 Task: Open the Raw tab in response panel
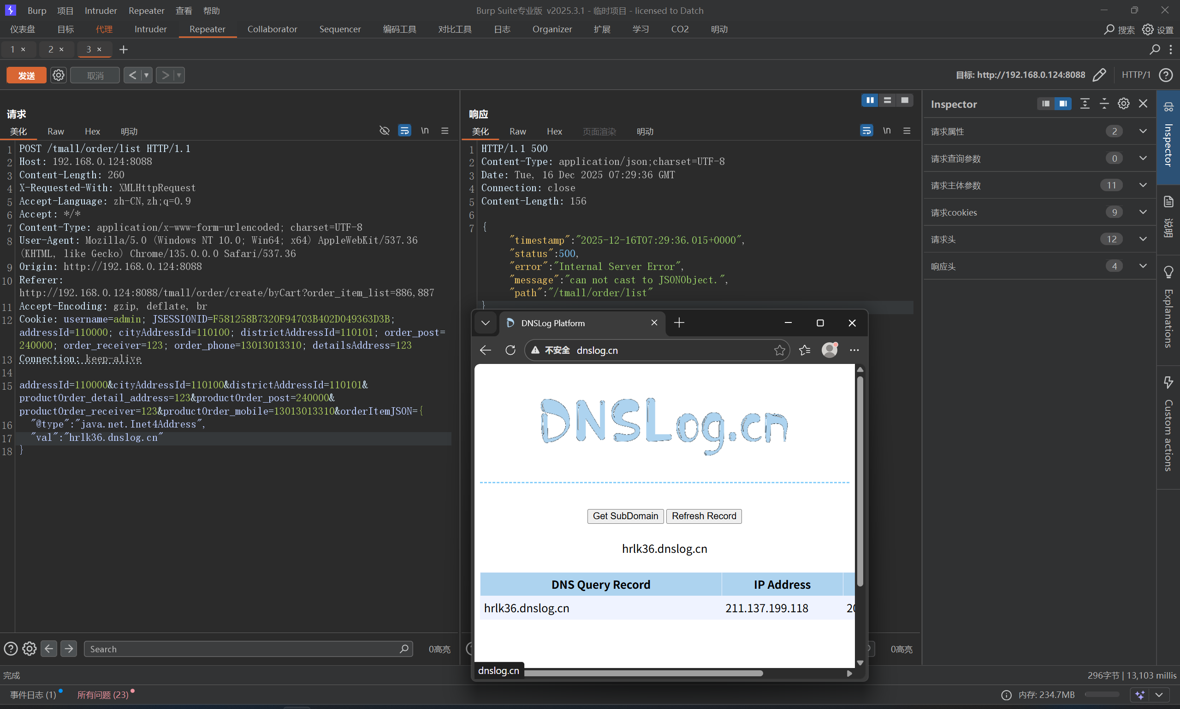[517, 131]
